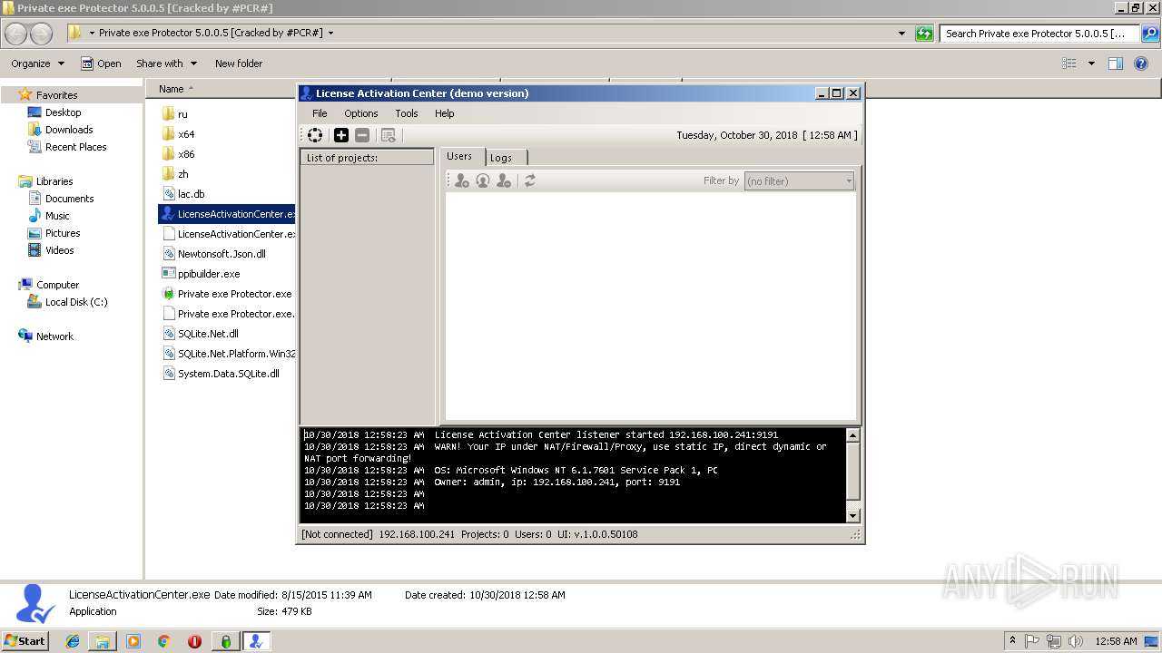The width and height of the screenshot is (1162, 653).
Task: Click the log console scroll up arrow
Action: [x=852, y=435]
